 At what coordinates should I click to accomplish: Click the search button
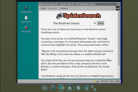[101, 23]
